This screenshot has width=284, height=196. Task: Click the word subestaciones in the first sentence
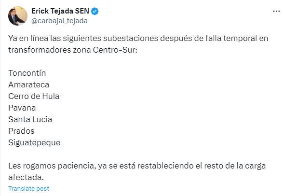click(131, 38)
